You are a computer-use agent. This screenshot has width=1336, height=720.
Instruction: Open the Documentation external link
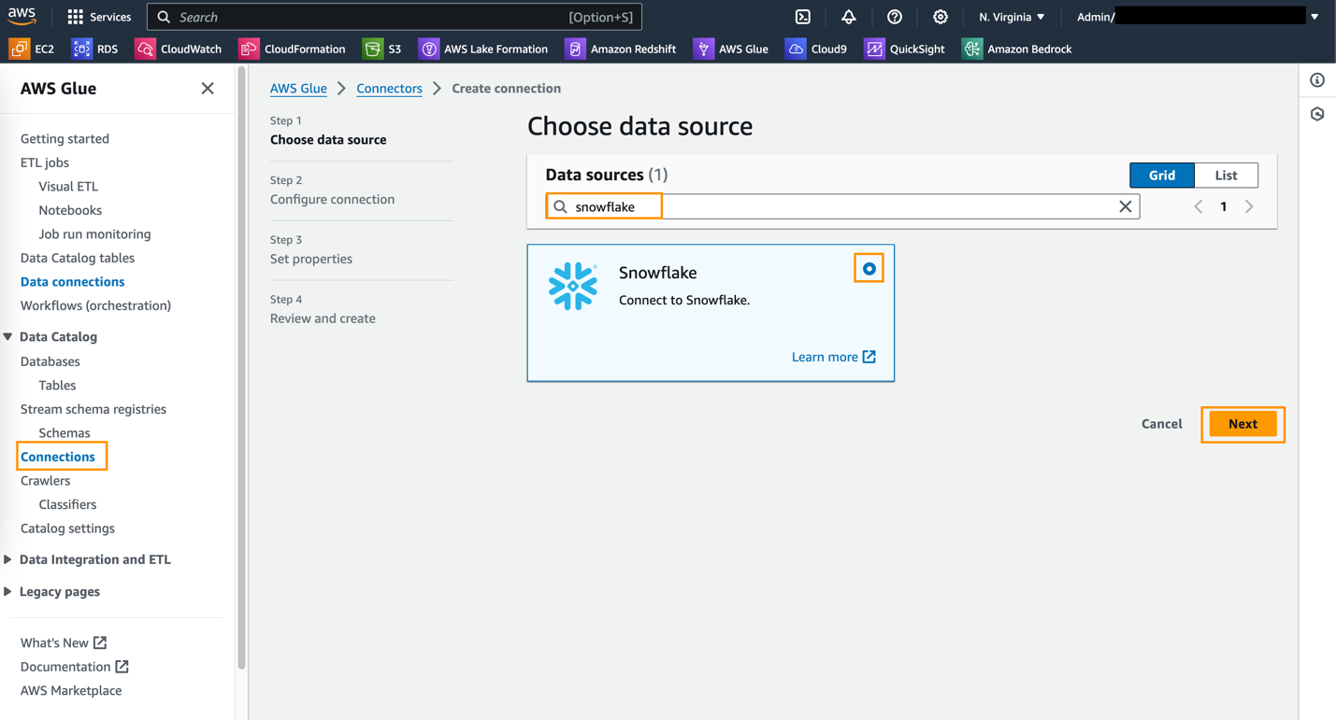(75, 667)
